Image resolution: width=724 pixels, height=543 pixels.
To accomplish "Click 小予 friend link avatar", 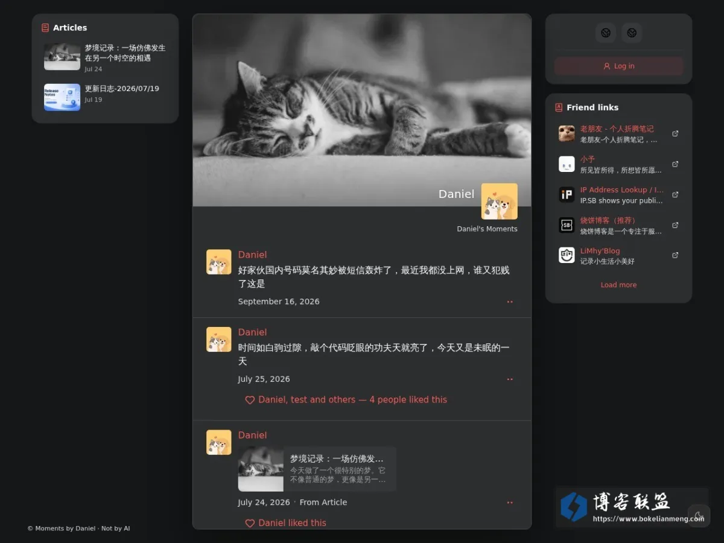I will [567, 164].
